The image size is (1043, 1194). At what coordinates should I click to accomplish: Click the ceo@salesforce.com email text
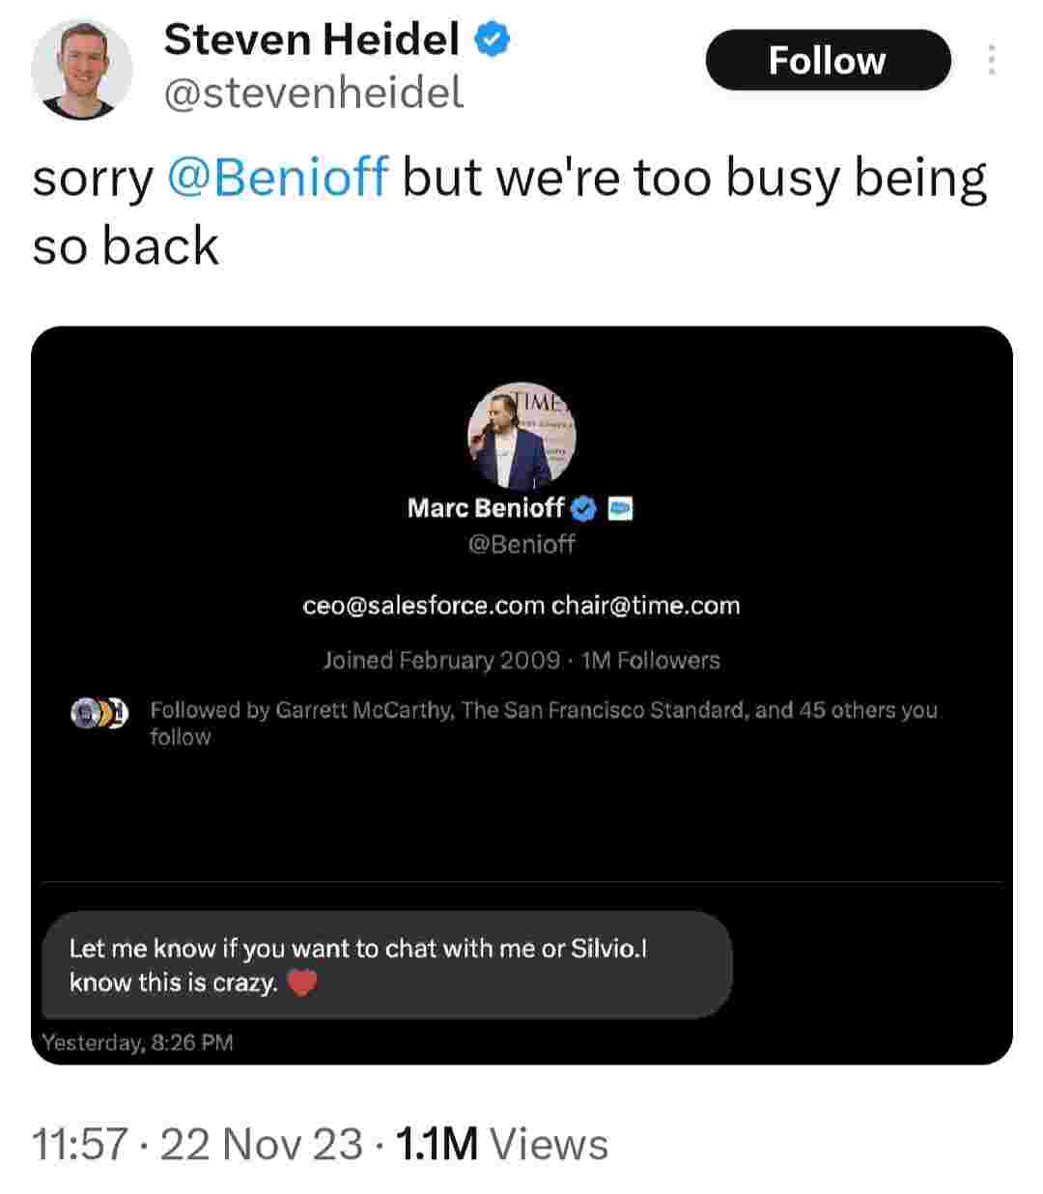pyautogui.click(x=424, y=606)
